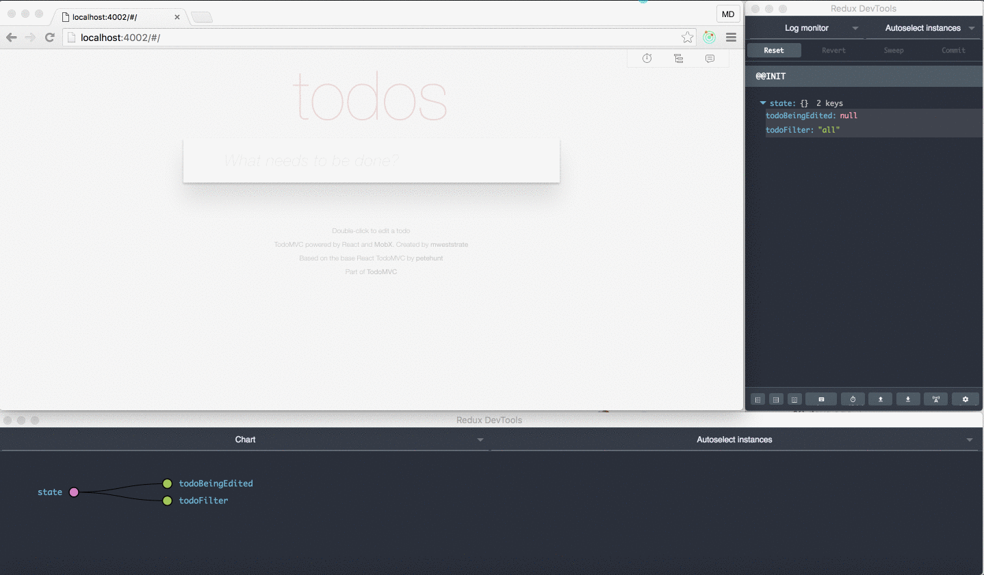This screenshot has width=984, height=575.
Task: Click the stopwatch pause-recording icon
Action: point(853,399)
